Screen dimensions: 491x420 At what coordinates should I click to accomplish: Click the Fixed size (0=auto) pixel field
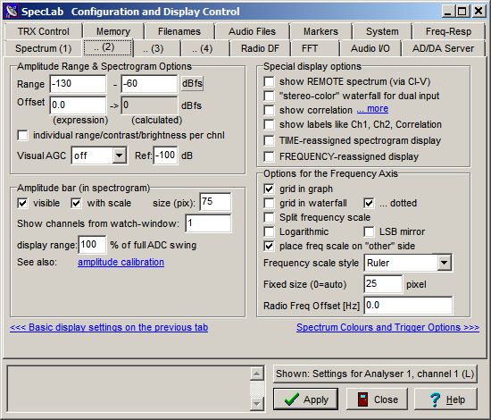[x=383, y=284]
